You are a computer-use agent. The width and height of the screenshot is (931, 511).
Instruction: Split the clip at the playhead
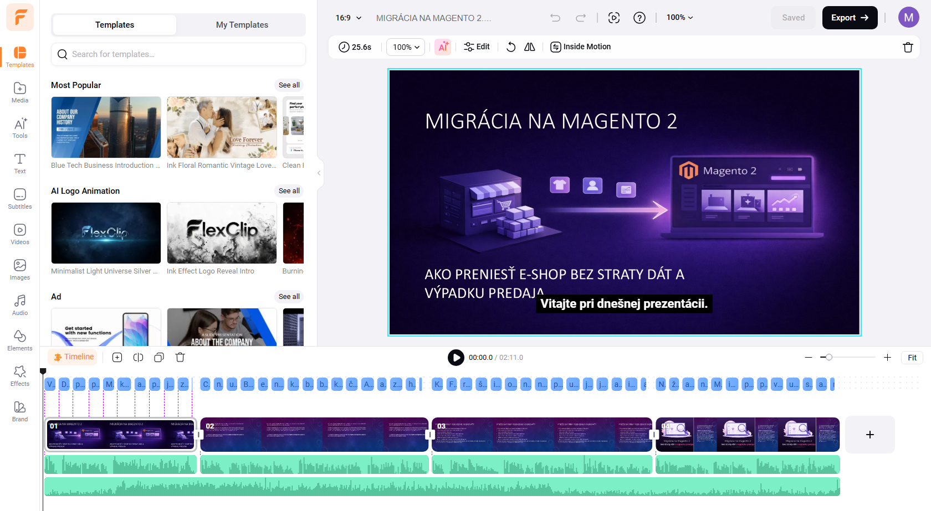pos(138,357)
